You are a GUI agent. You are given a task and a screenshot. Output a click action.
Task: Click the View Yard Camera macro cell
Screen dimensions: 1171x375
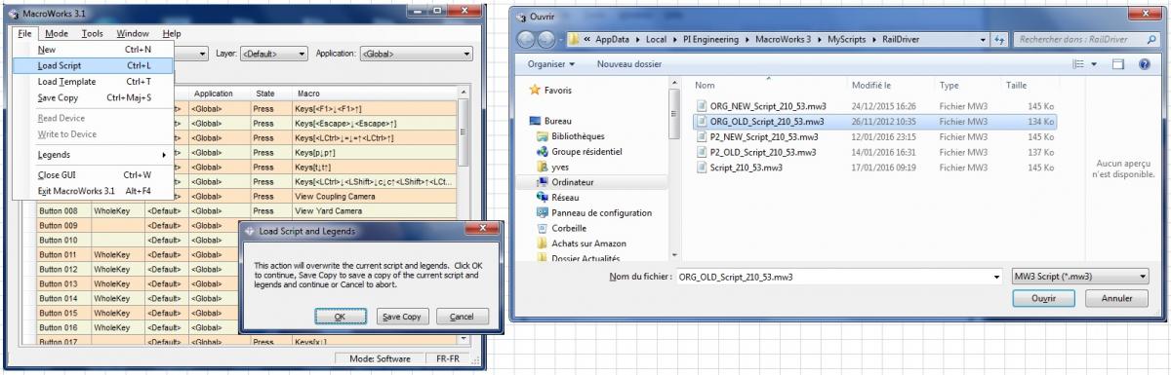click(x=374, y=210)
